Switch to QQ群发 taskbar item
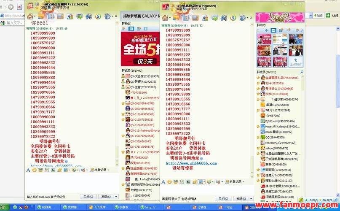This screenshot has height=211, width=340. [x=125, y=207]
